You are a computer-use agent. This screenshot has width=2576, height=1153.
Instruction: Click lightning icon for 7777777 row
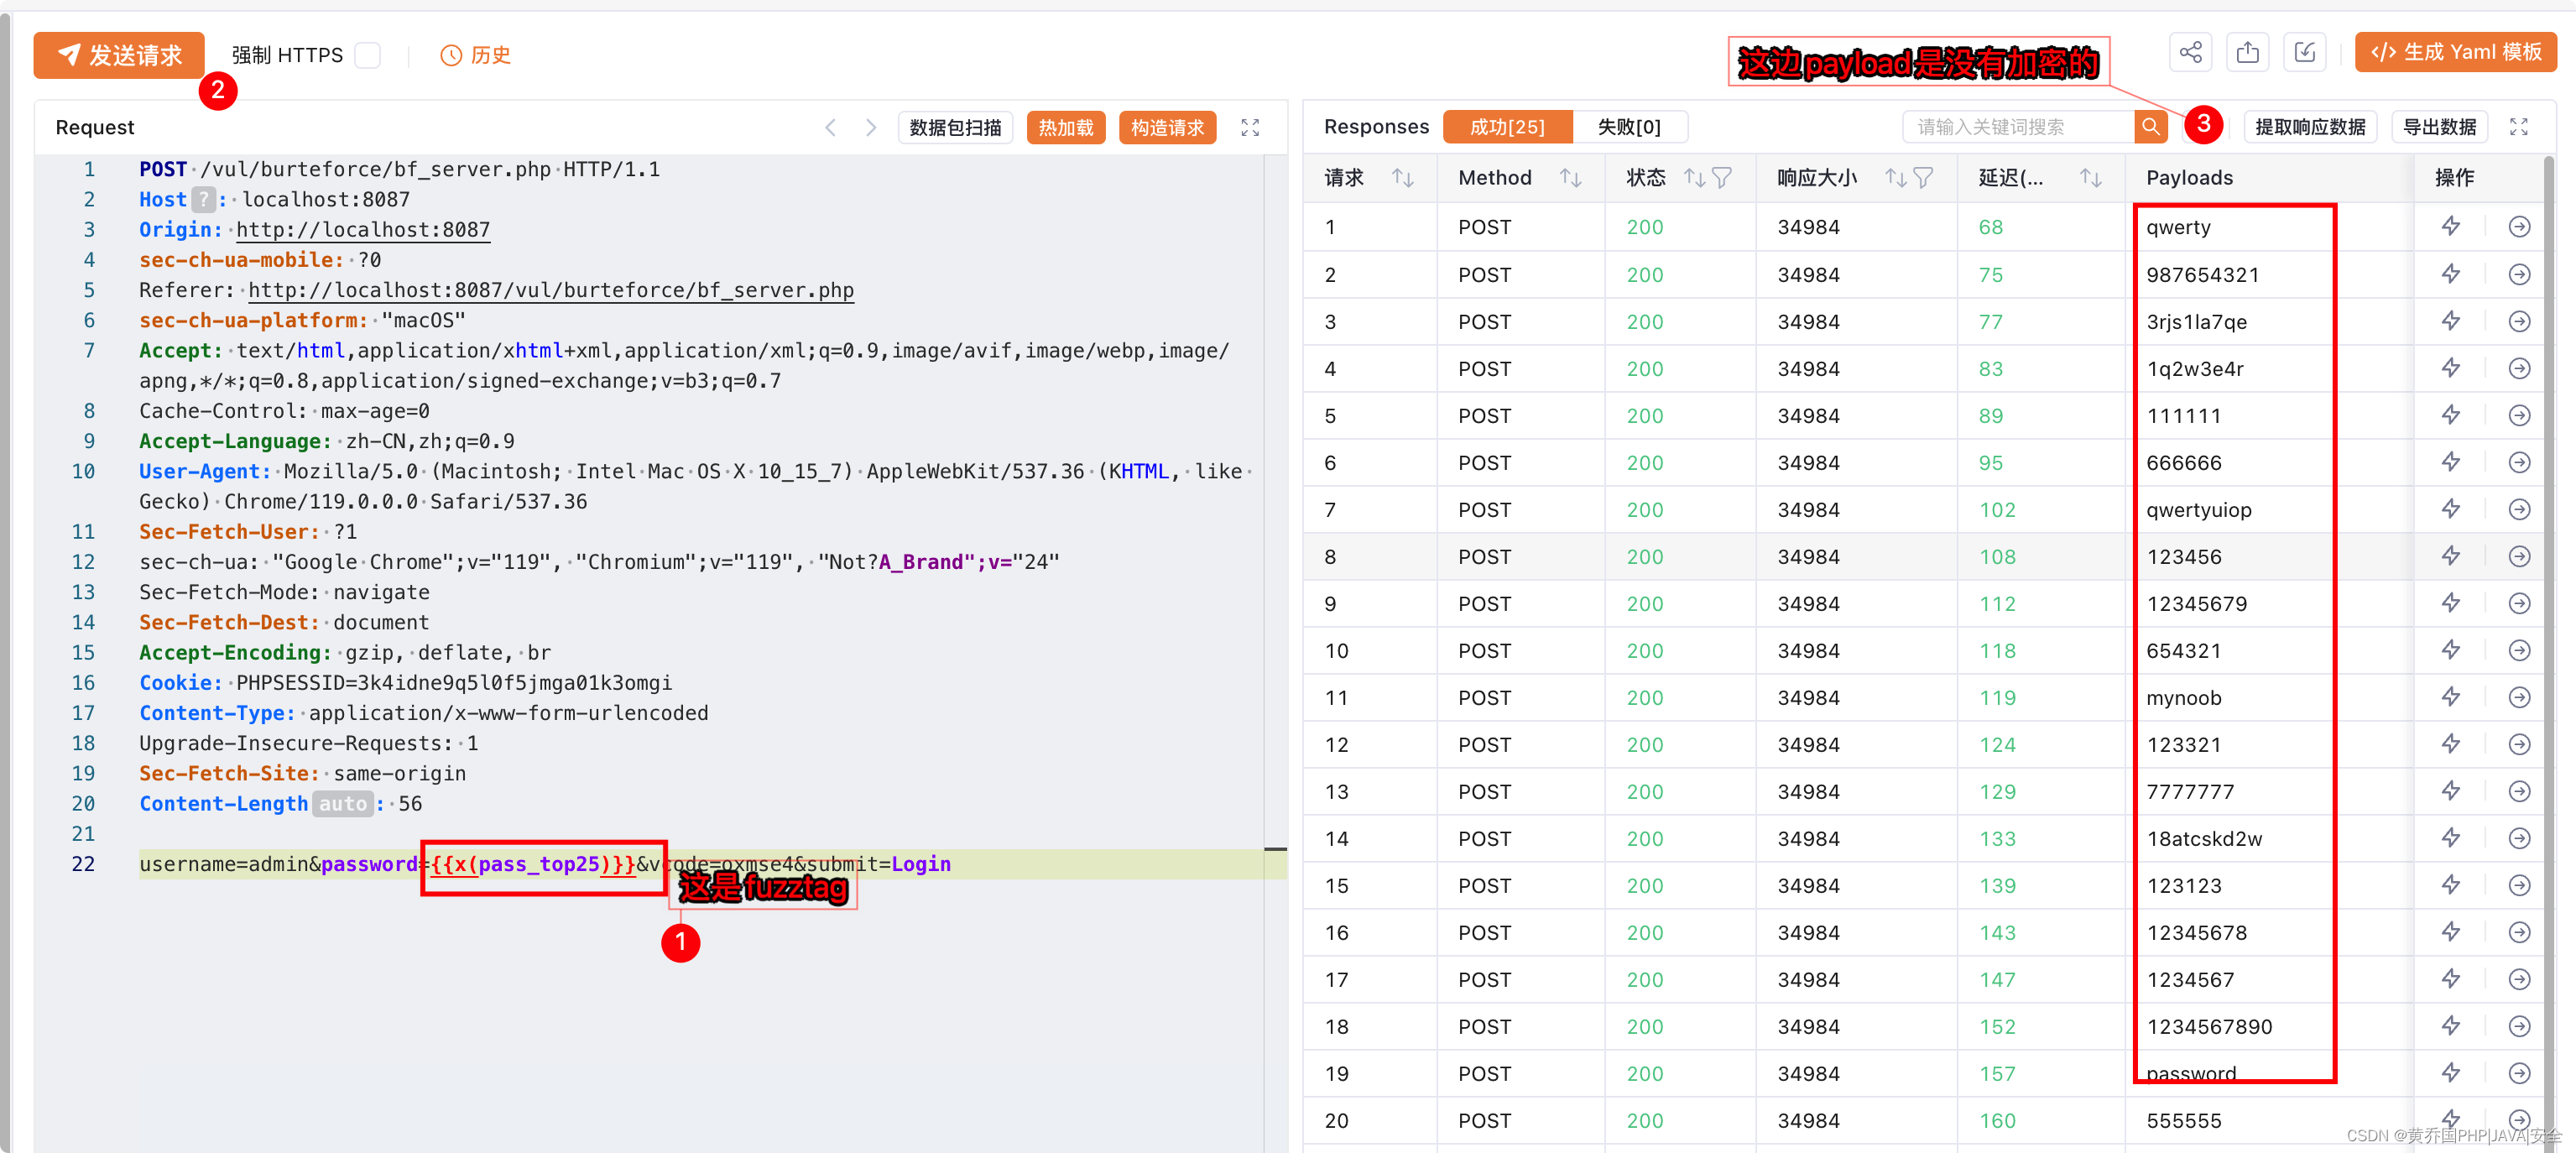click(2450, 791)
